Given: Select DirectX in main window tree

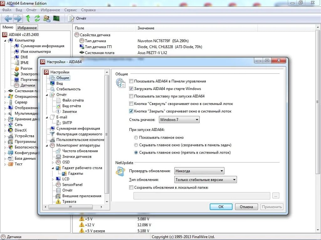Looking at the screenshot, I should point(20,130).
